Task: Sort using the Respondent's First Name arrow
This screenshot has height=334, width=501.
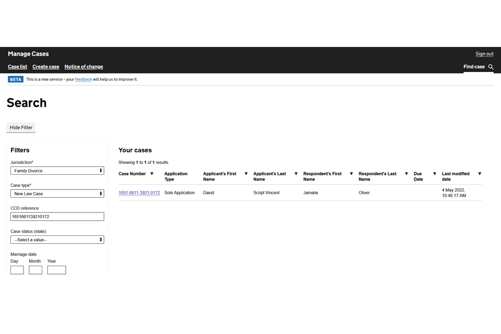Action: point(352,174)
